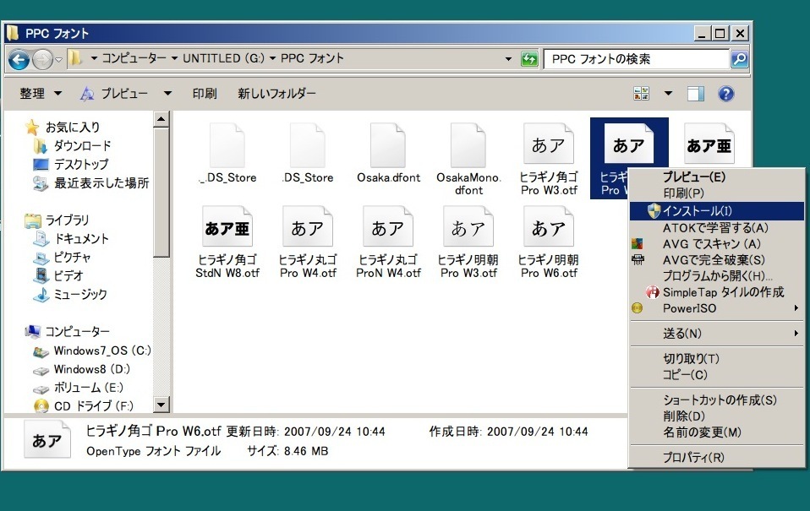Select the ヒラギノ丸ゴ Pro W4.otf font icon
The height and width of the screenshot is (511, 810).
pyautogui.click(x=307, y=228)
